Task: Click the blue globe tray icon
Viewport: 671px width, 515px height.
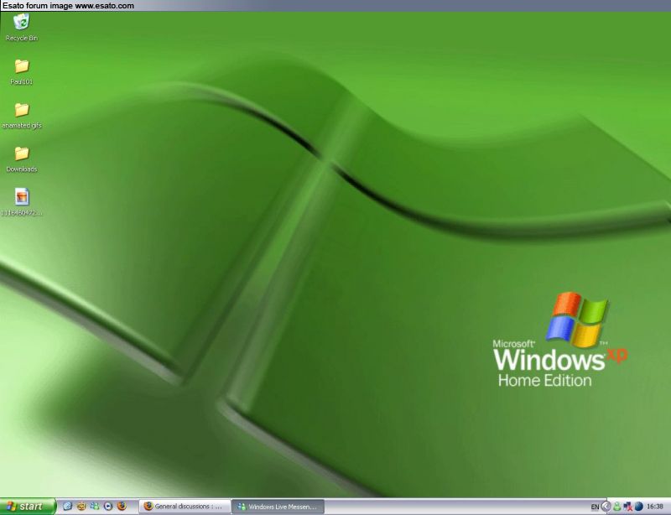Action: [639, 507]
